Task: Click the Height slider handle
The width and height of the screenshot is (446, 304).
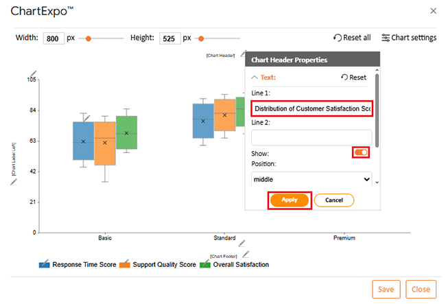Action: [x=200, y=38]
